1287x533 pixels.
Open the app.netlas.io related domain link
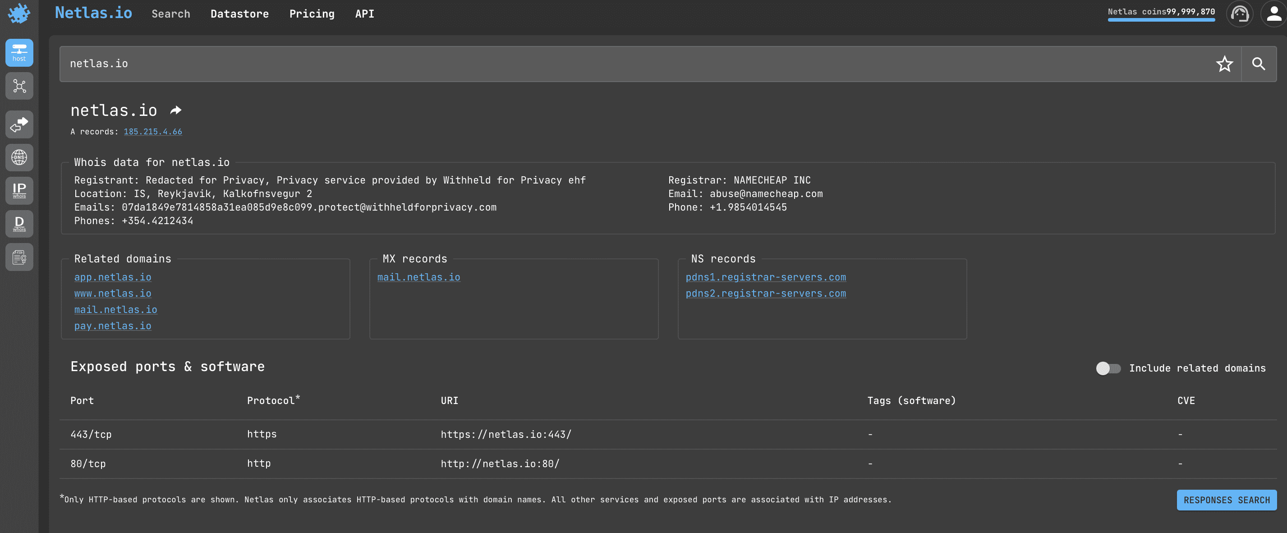[x=112, y=277]
